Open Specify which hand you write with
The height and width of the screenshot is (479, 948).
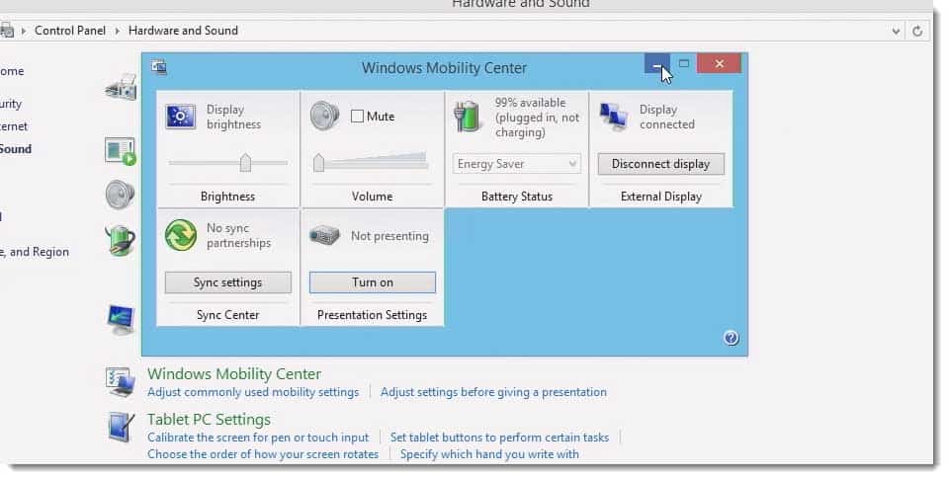[489, 454]
